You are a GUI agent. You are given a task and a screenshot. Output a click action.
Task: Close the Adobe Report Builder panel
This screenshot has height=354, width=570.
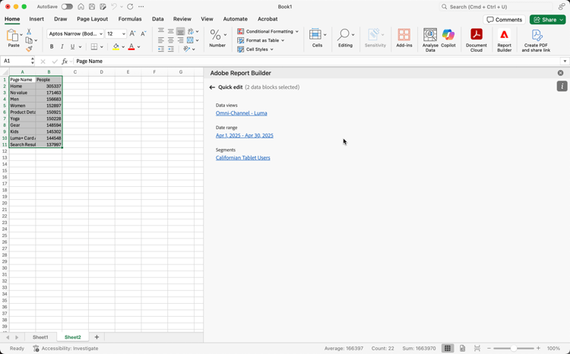pyautogui.click(x=561, y=73)
